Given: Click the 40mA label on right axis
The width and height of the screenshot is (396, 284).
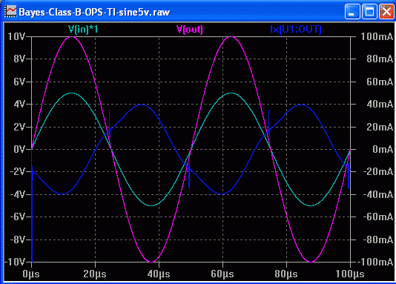Looking at the screenshot, I should (380, 104).
